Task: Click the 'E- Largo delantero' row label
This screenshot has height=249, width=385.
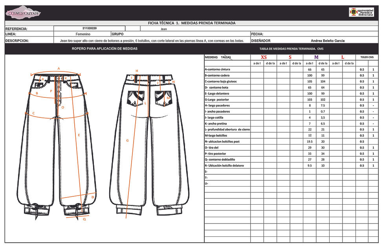Action: coord(217,93)
